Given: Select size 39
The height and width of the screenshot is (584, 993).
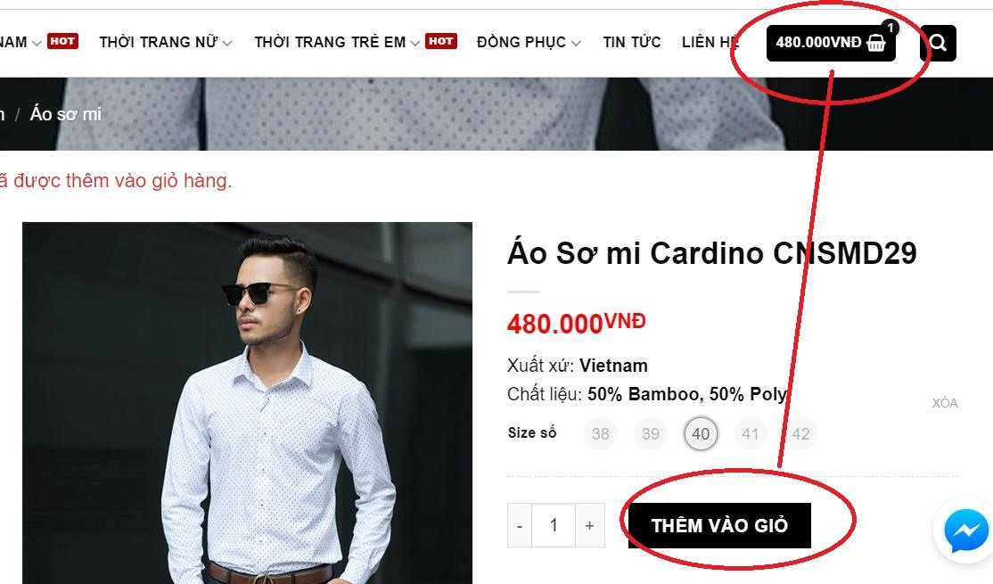Looking at the screenshot, I should point(651,434).
